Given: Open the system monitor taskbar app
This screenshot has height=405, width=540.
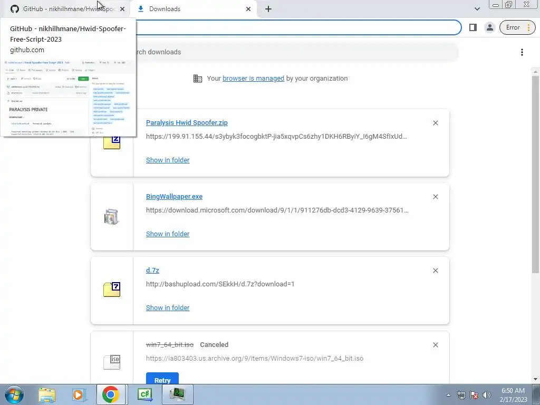Looking at the screenshot, I should [177, 394].
